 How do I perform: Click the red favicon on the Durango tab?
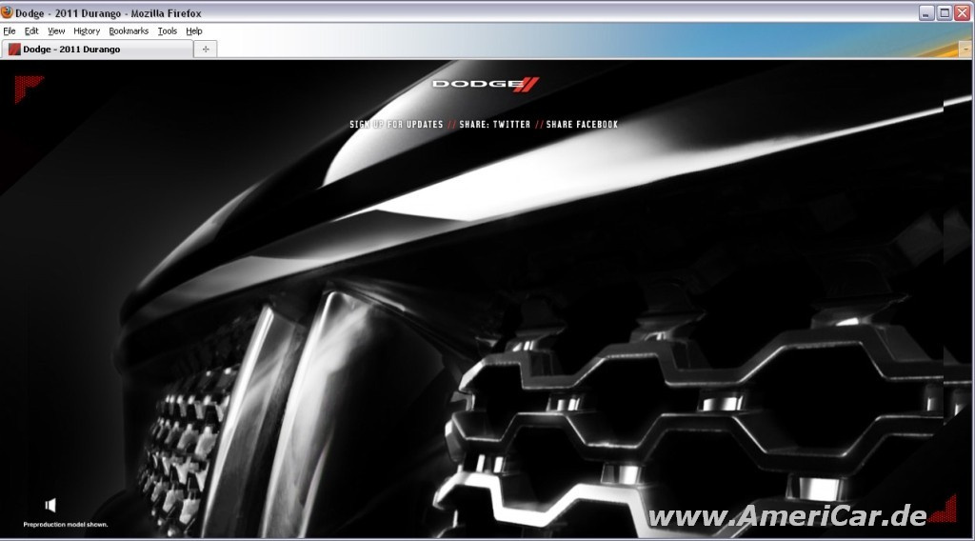point(14,50)
